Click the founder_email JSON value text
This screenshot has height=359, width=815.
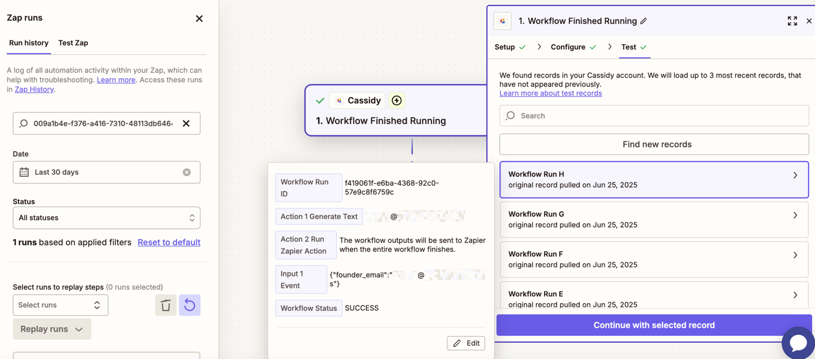(407, 279)
